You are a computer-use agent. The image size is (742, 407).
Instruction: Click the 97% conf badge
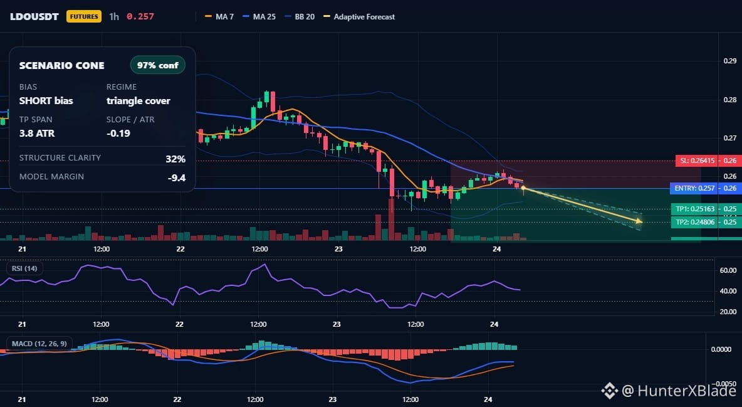point(157,65)
